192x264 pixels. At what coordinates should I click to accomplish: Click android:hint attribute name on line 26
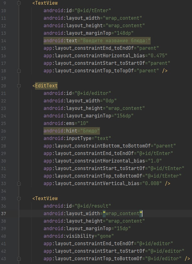pyautogui.click(x=60, y=131)
